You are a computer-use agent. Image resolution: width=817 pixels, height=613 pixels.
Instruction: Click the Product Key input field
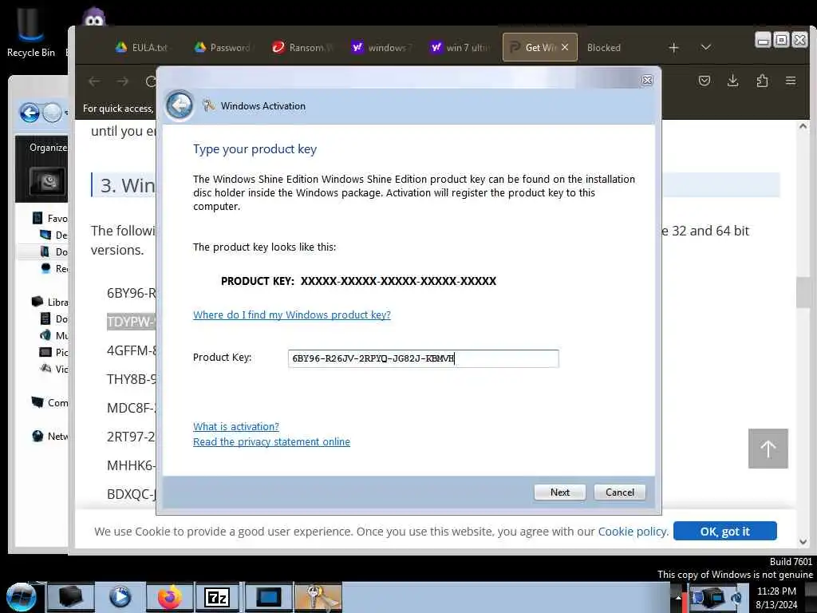point(423,358)
